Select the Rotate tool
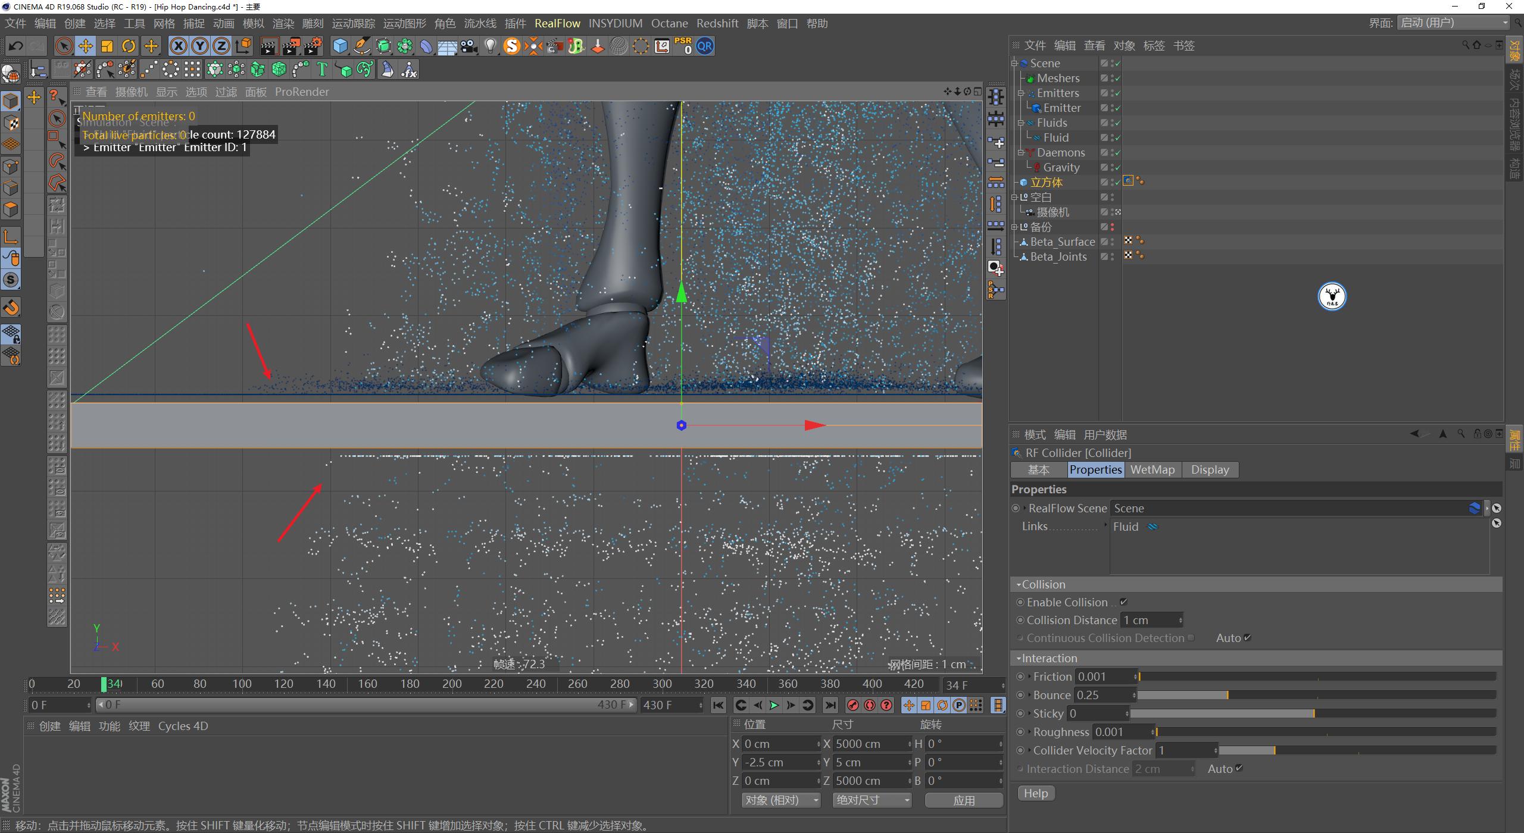Screen dimensions: 1524x833 pos(128,46)
